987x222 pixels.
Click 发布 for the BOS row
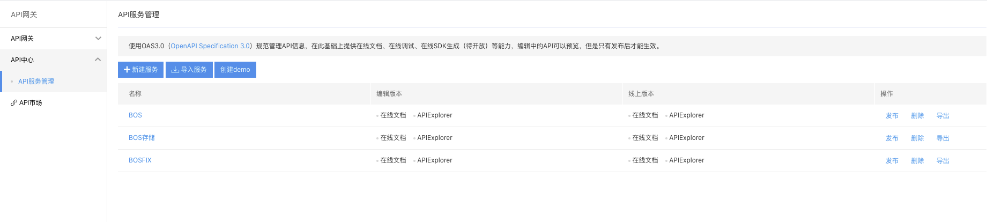[892, 116]
